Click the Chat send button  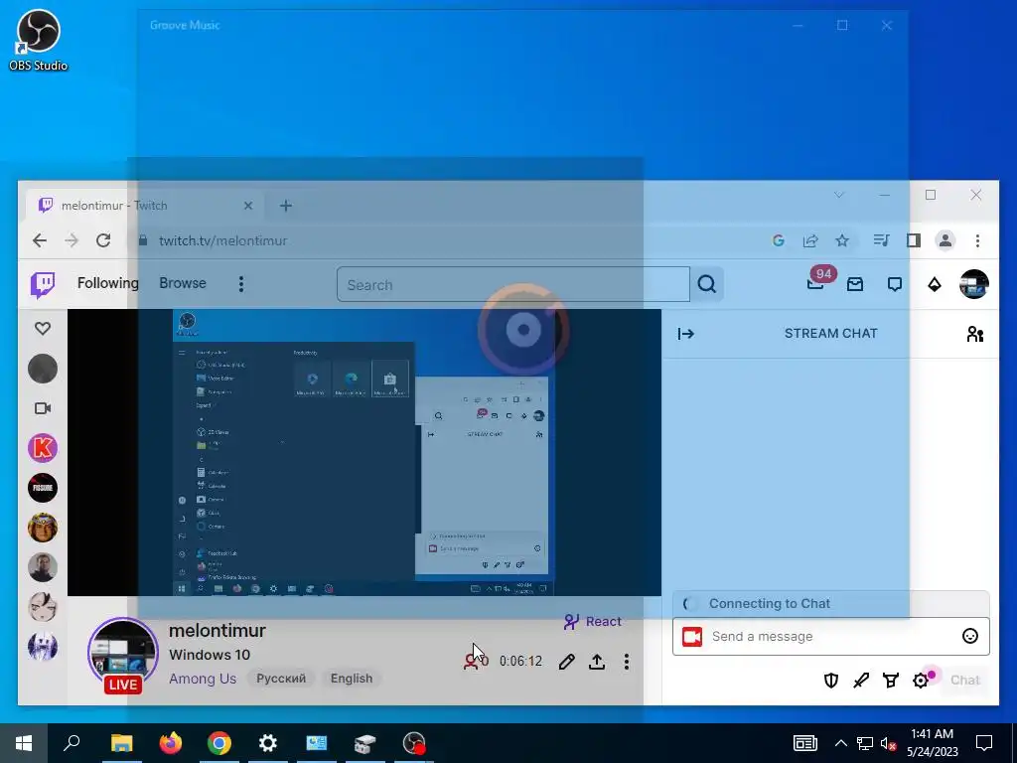[x=964, y=680]
